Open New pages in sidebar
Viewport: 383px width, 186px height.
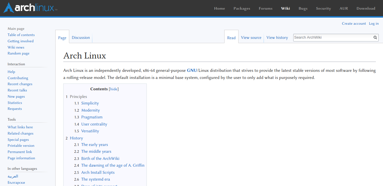[x=16, y=97]
